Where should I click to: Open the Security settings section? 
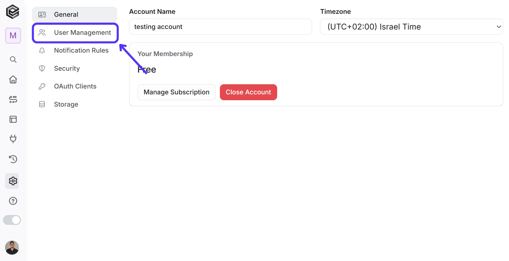pyautogui.click(x=75, y=68)
